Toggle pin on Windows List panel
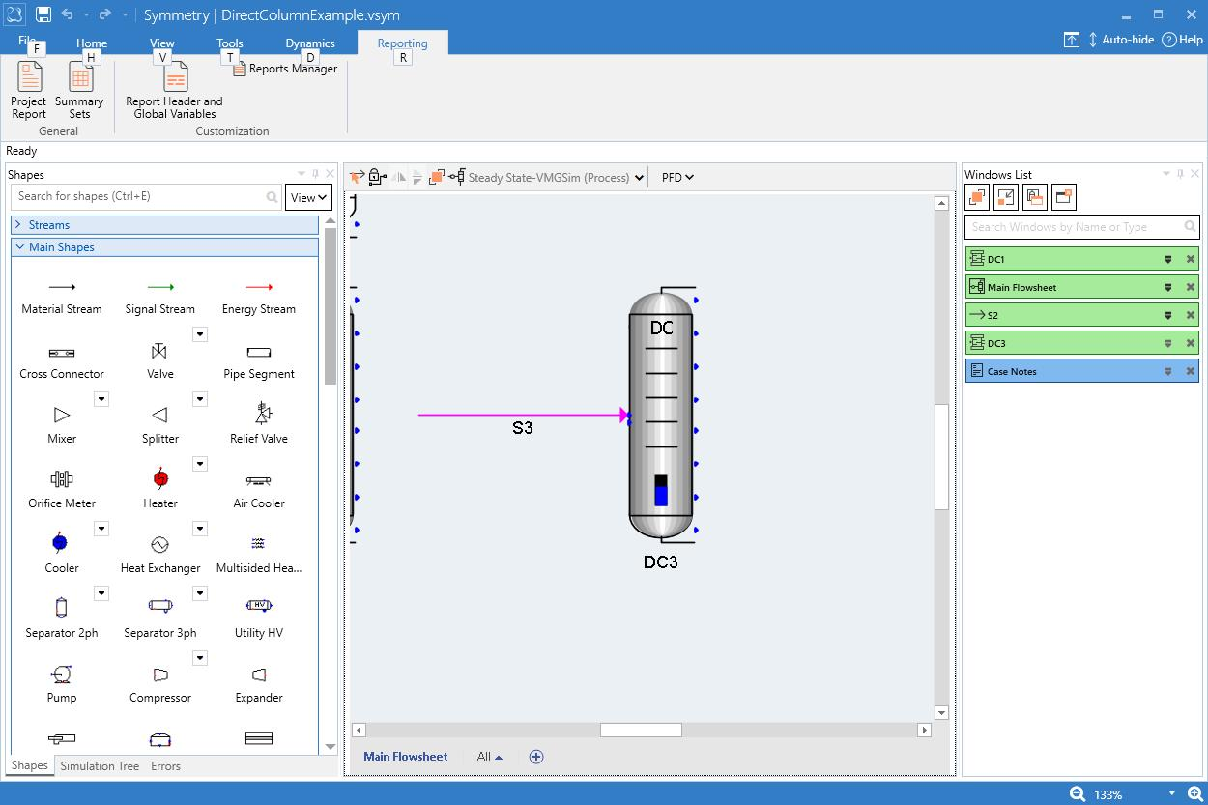 click(x=1181, y=174)
